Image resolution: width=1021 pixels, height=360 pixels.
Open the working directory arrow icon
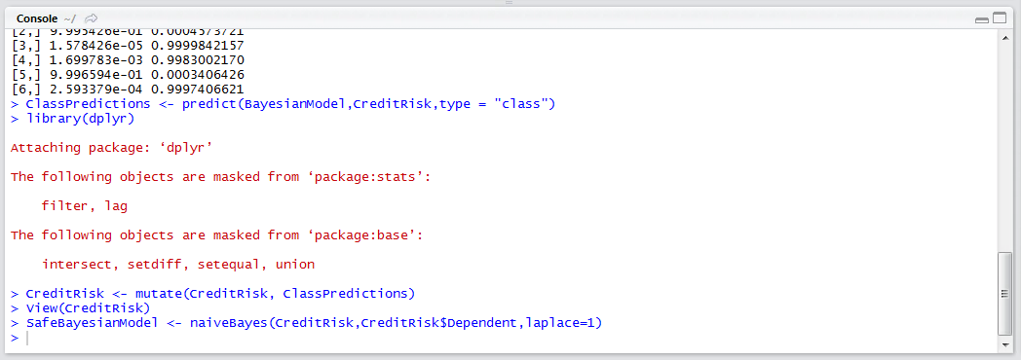[92, 18]
